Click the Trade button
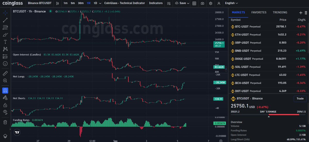This screenshot has width=309, height=142. click(300, 98)
